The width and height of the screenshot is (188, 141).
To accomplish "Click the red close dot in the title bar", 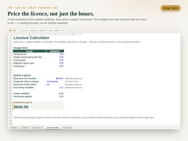I will coord(10,31).
